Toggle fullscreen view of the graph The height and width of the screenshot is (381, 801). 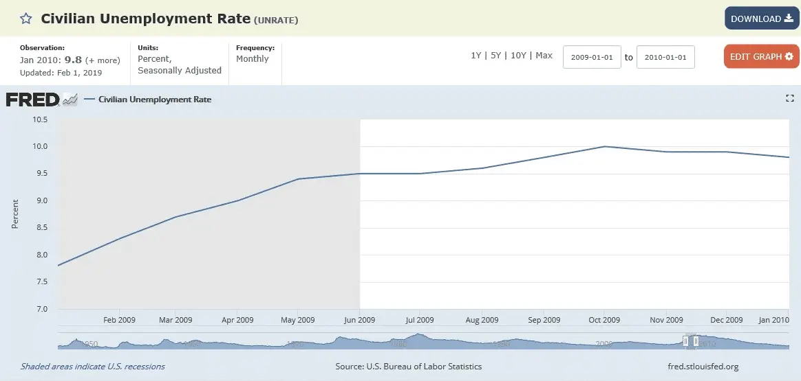pos(790,99)
